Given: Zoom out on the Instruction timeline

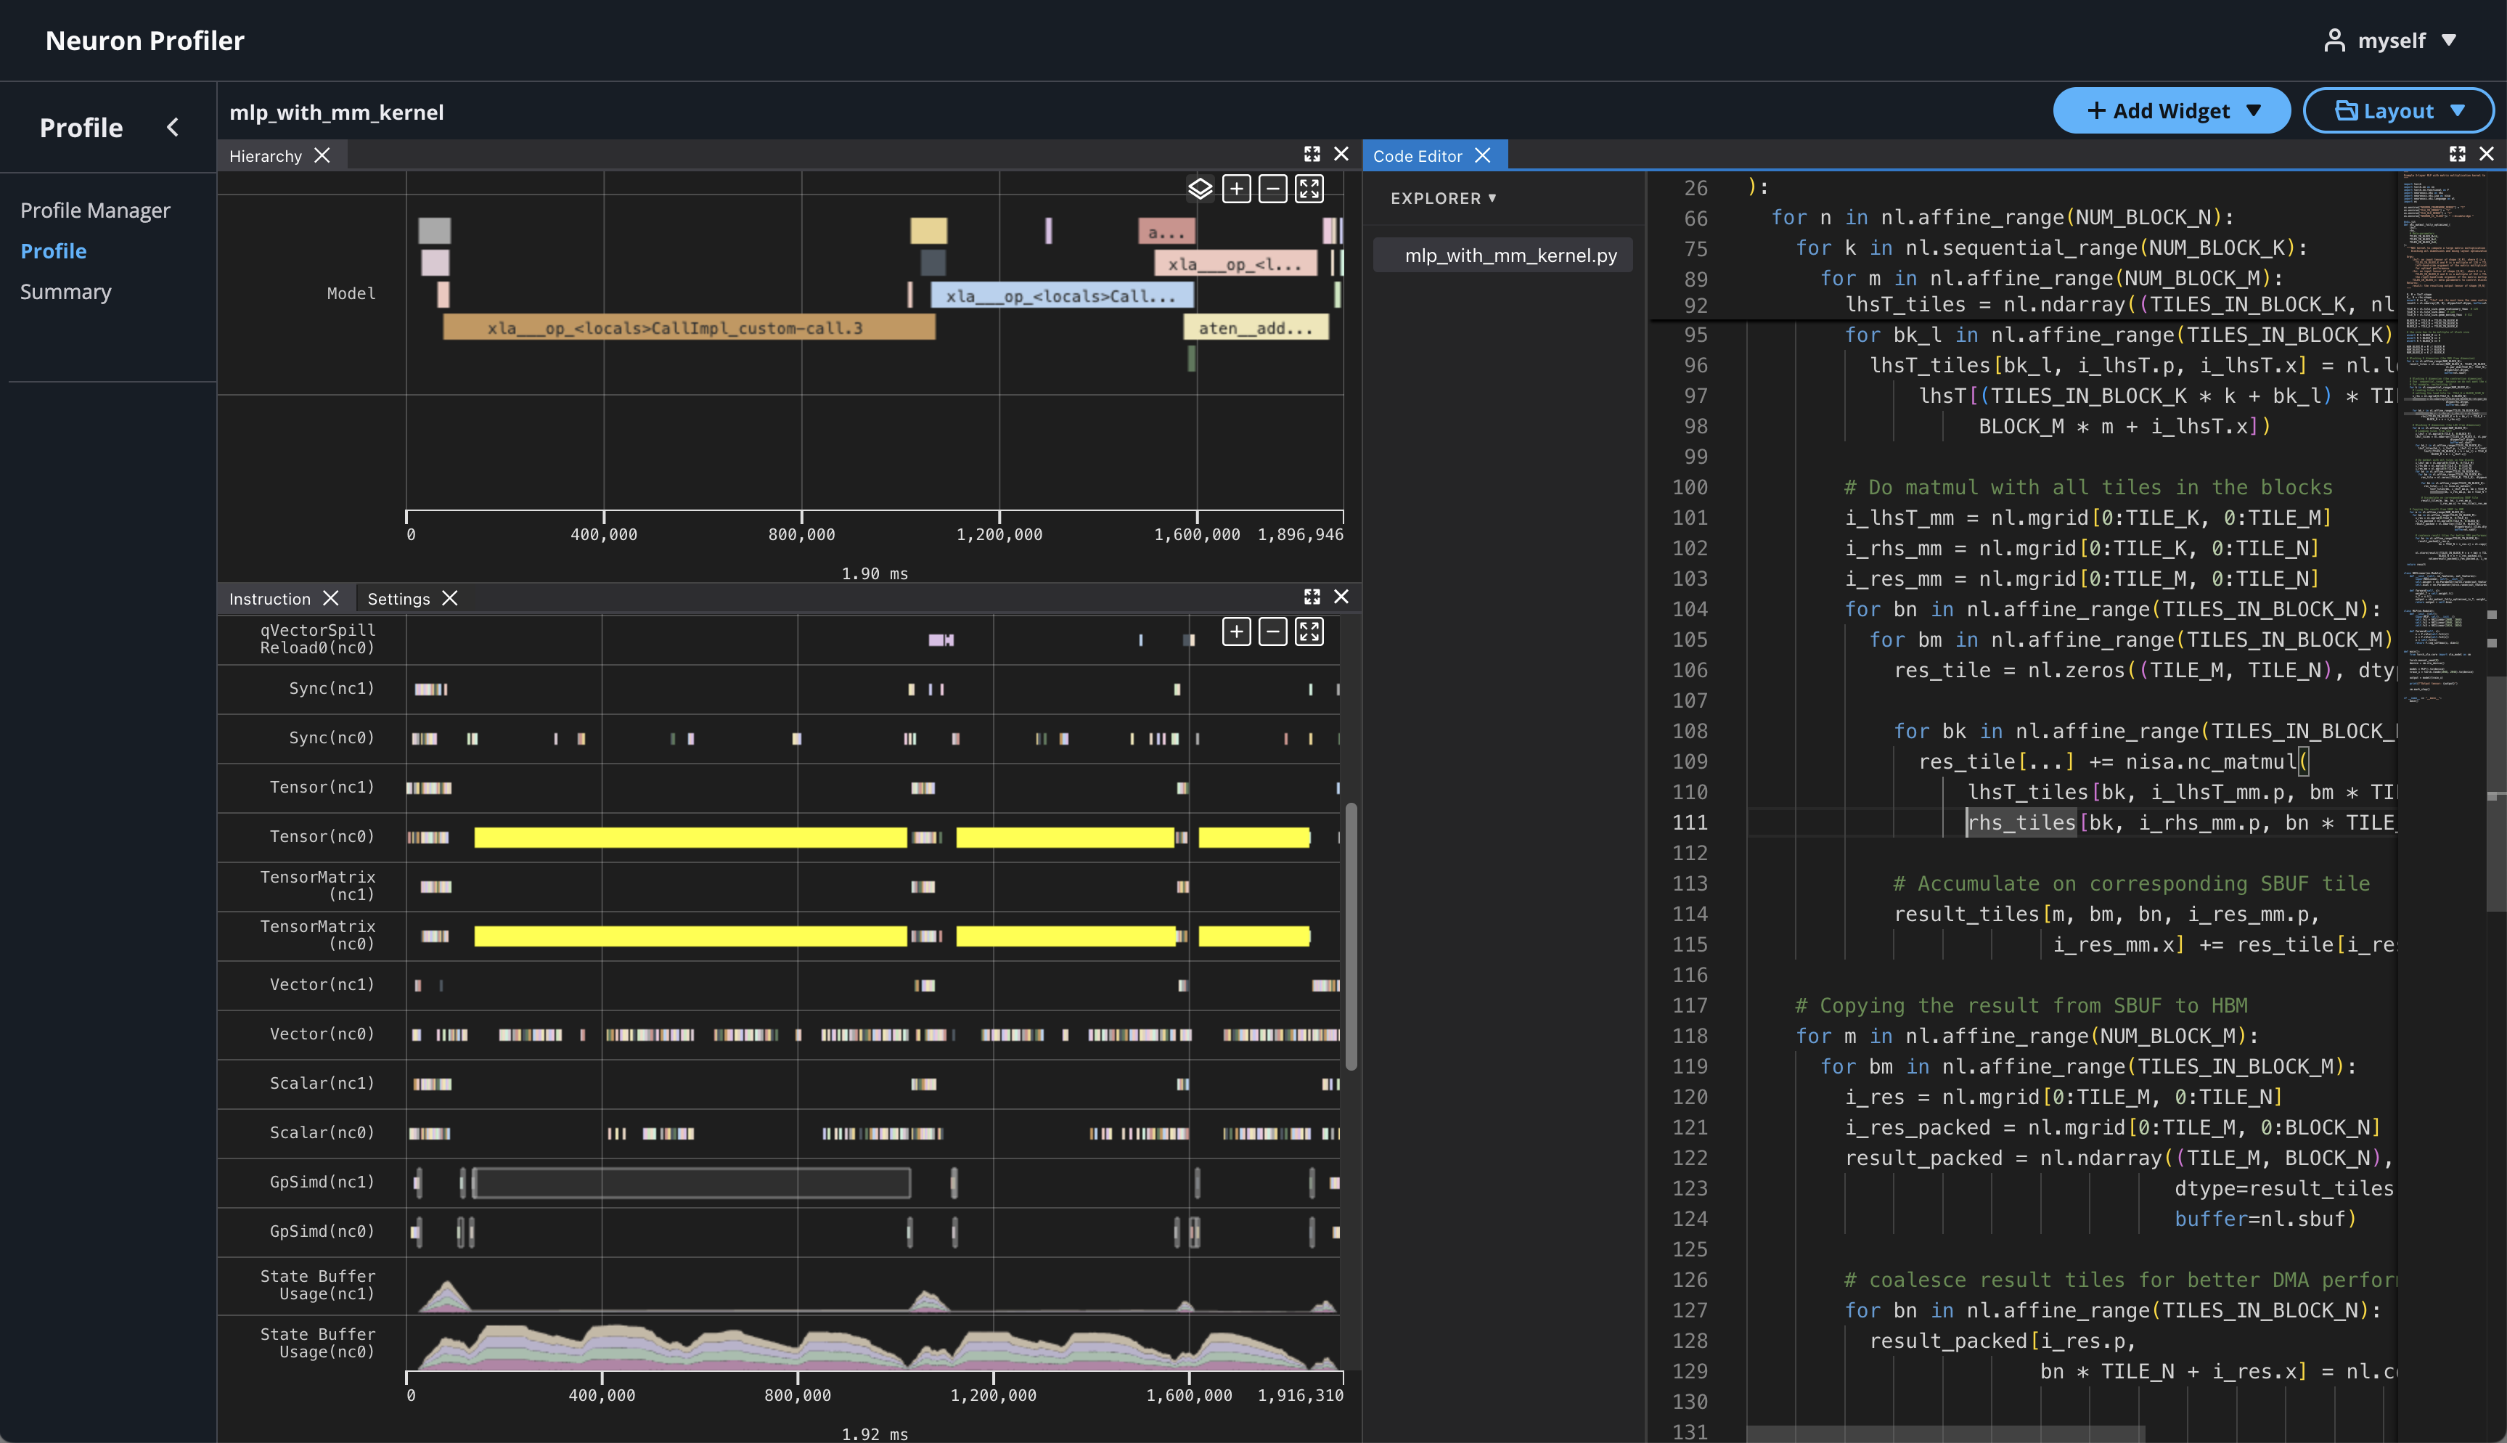Looking at the screenshot, I should tap(1273, 631).
